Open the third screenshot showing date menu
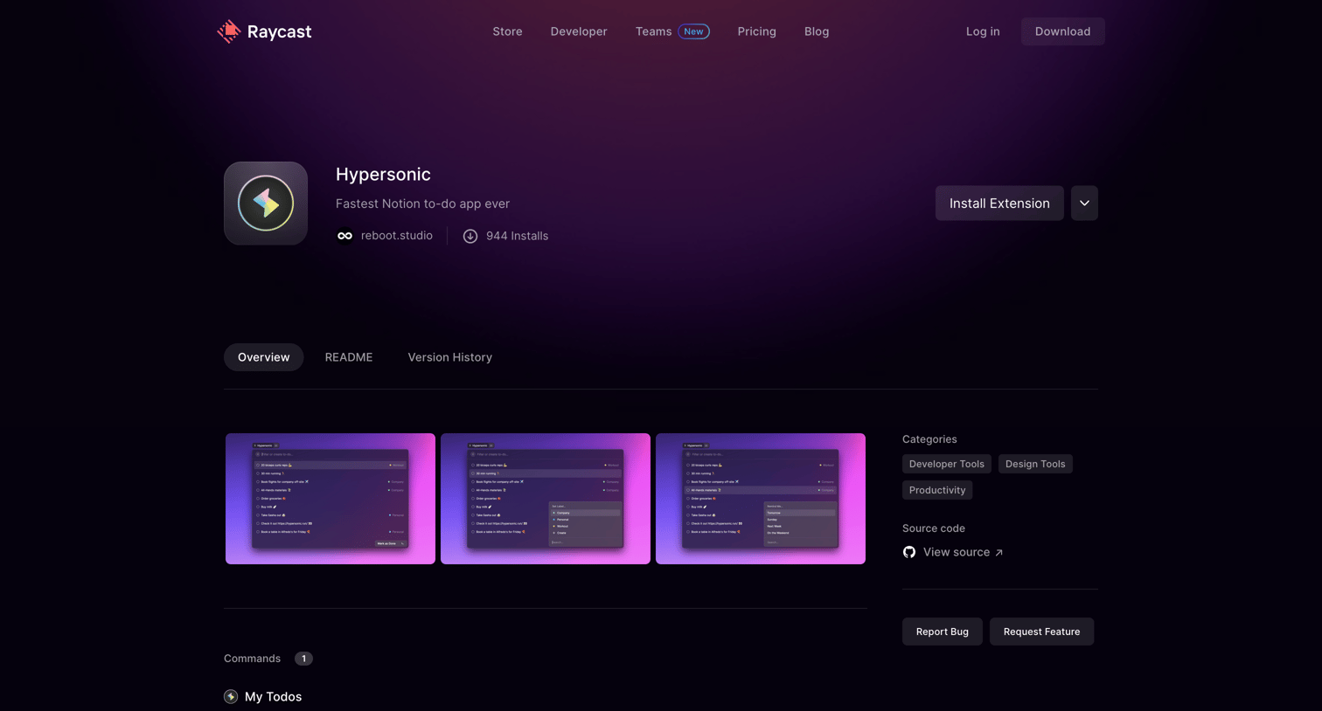The image size is (1322, 711). click(761, 499)
